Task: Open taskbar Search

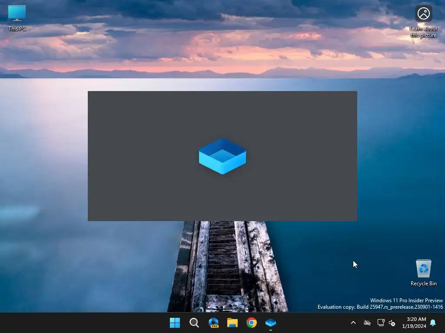Action: 194,323
